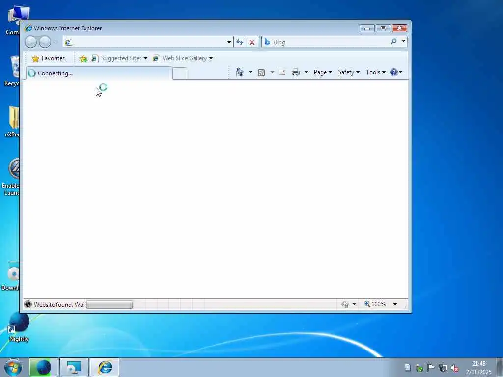Click the monitor with disc taskbar icon

coord(74,367)
